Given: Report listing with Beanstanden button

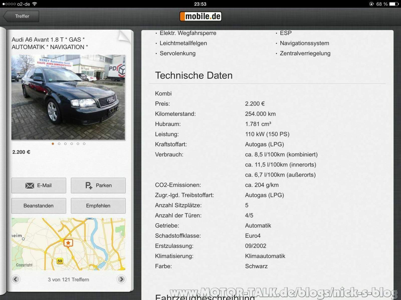Looking at the screenshot, I should pos(39,206).
